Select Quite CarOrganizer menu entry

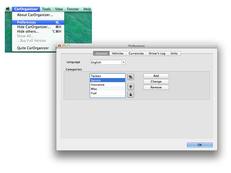point(33,48)
